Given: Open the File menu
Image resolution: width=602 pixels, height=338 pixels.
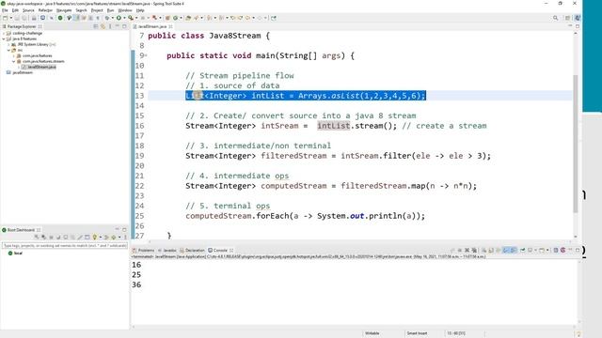Looking at the screenshot, I should click(5, 10).
